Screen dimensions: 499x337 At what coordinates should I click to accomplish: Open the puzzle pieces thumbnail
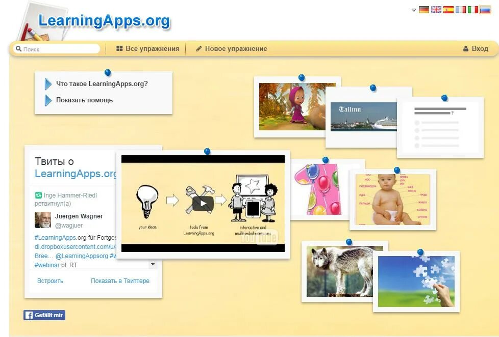pos(416,282)
